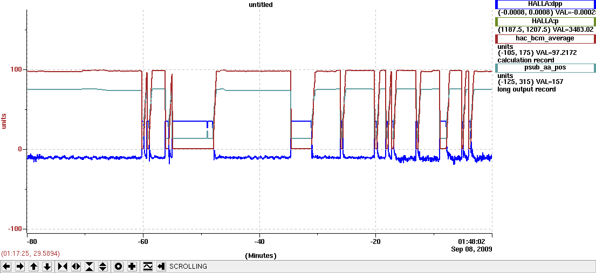The width and height of the screenshot is (596, 273).
Task: Click the 'calculation record' description text
Action: pos(526,60)
